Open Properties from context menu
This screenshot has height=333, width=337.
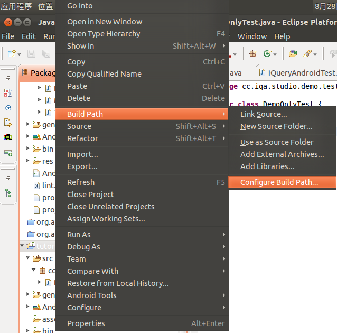pos(142,323)
